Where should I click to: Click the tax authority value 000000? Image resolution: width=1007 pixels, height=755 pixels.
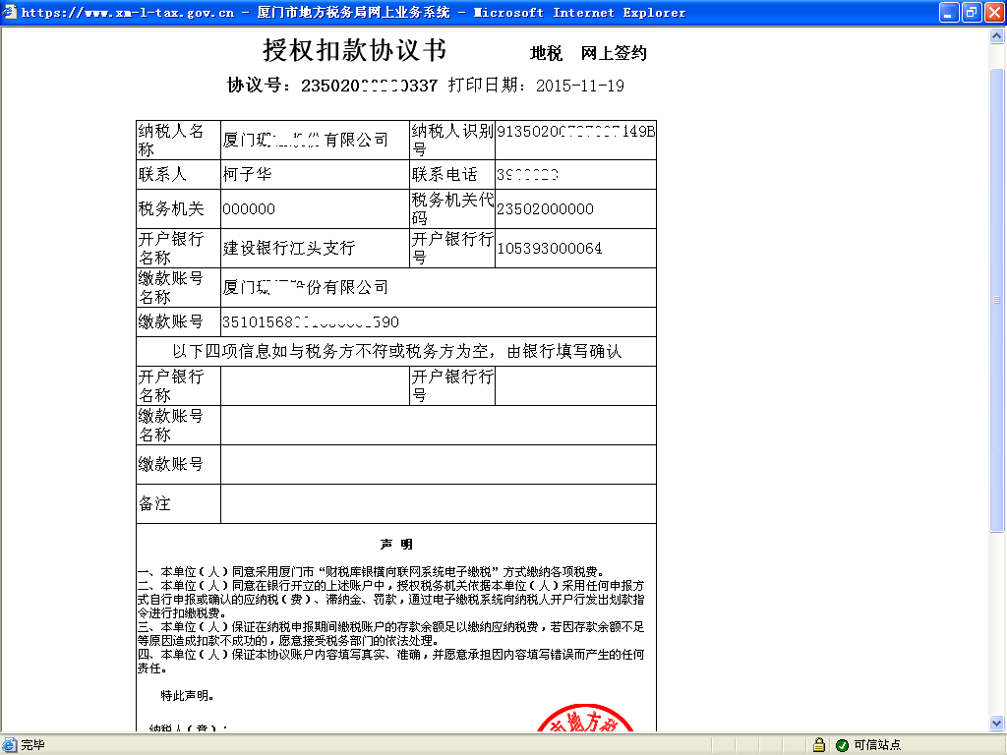pyautogui.click(x=249, y=208)
